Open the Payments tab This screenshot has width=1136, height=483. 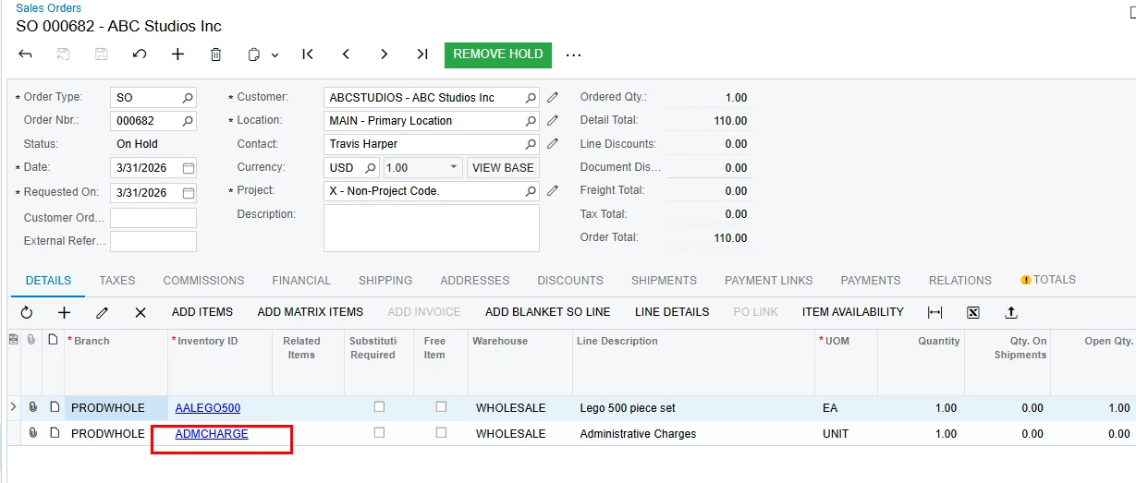[x=871, y=281]
